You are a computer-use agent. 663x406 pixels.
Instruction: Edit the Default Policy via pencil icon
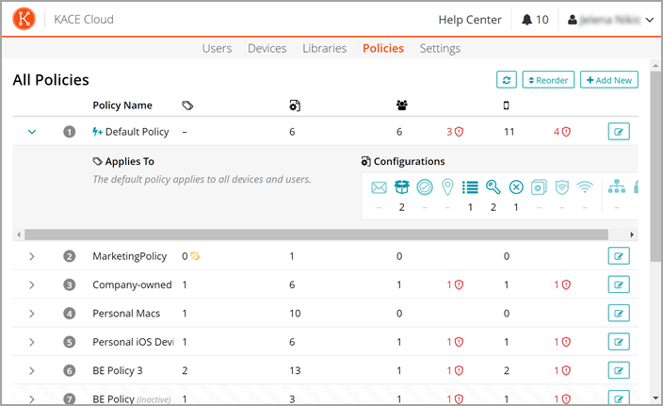pos(618,132)
